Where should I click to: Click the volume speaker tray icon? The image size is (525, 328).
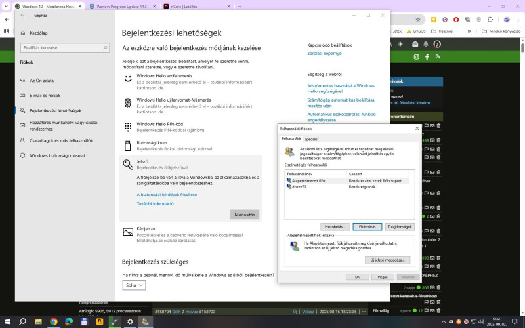point(481,321)
